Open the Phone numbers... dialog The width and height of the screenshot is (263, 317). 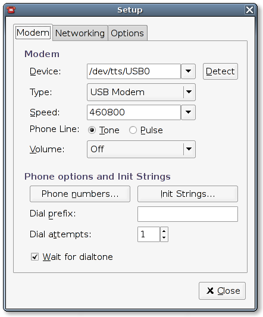pyautogui.click(x=80, y=194)
